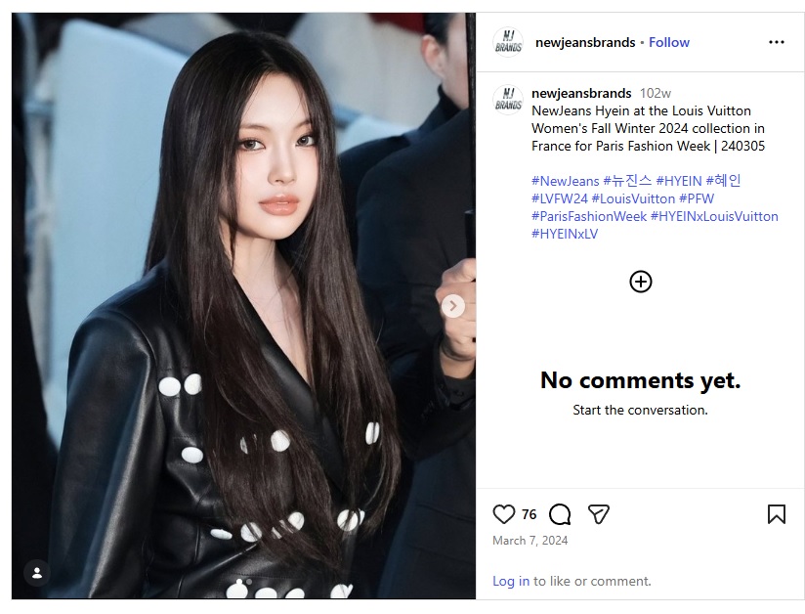805x614 pixels.
Task: Open newjeansbrands username in caption
Action: (x=581, y=93)
